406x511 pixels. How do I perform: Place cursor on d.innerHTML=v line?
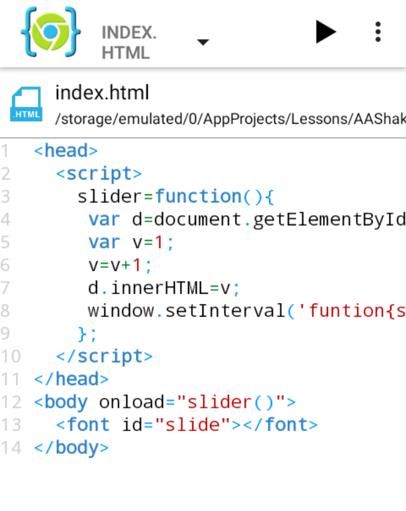pos(164,288)
